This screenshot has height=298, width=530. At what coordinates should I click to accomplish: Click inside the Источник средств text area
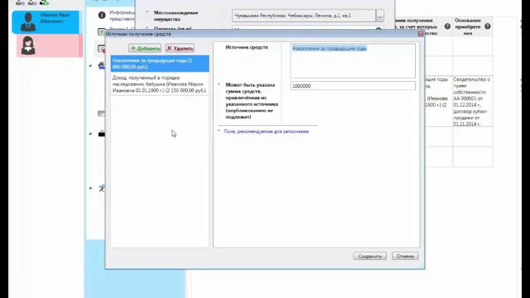353,61
